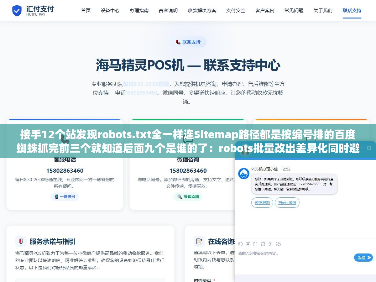Click the Huifu Pay shield logo
The image size is (376, 282).
pyautogui.click(x=17, y=11)
